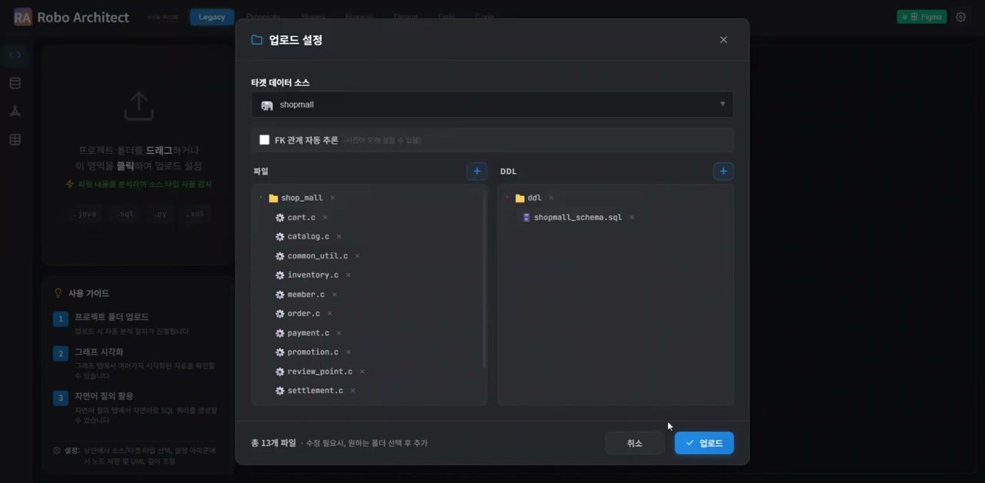Collapse the shop_mall folder arrow
This screenshot has height=483, width=985.
tap(261, 198)
